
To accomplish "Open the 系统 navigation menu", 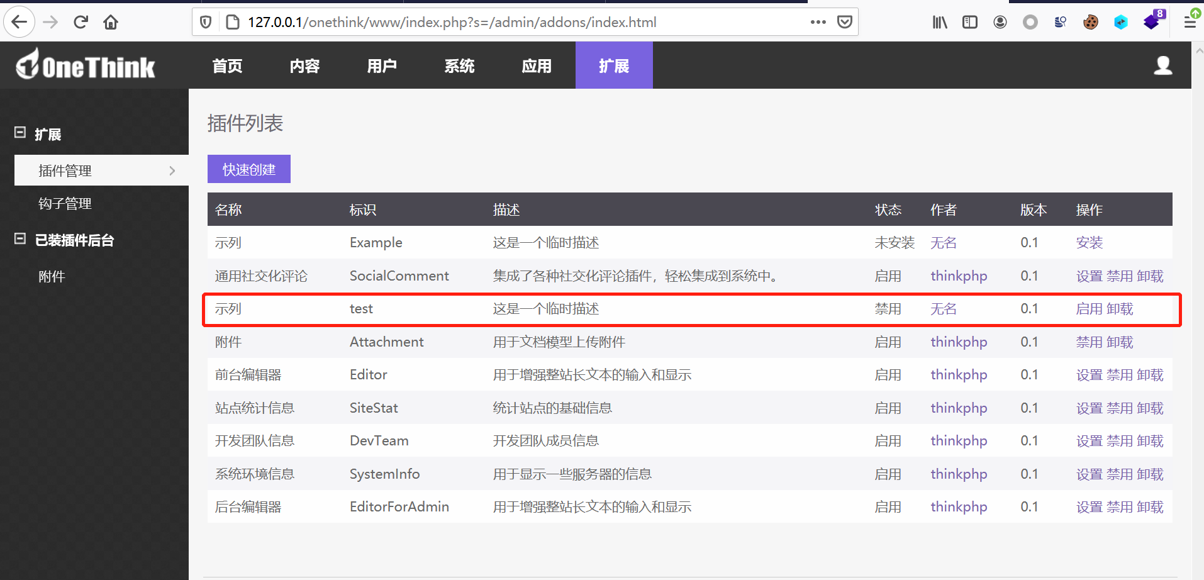I will (x=459, y=65).
